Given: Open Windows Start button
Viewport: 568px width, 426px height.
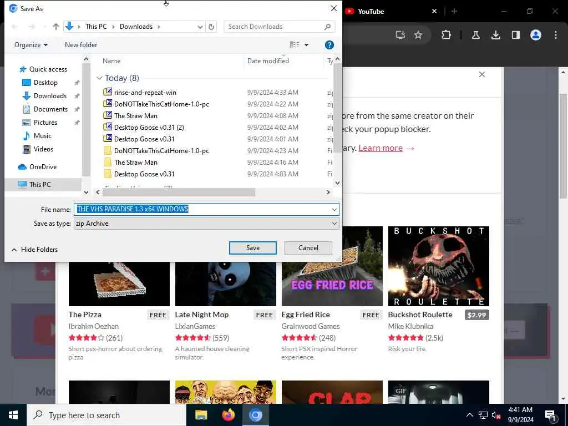Looking at the screenshot, I should [13, 415].
